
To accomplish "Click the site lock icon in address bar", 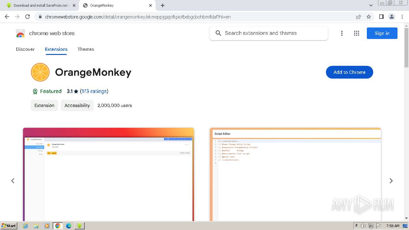I will tap(40, 17).
